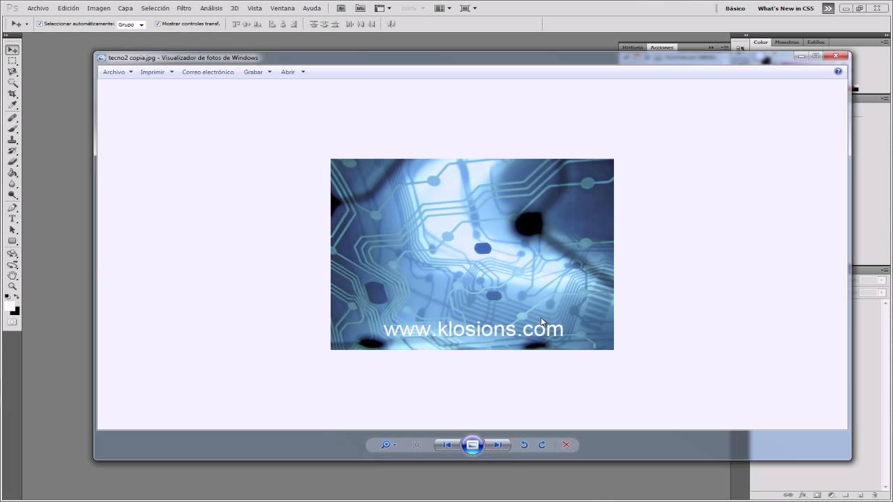Select What's New in CS5 workspace

[786, 8]
